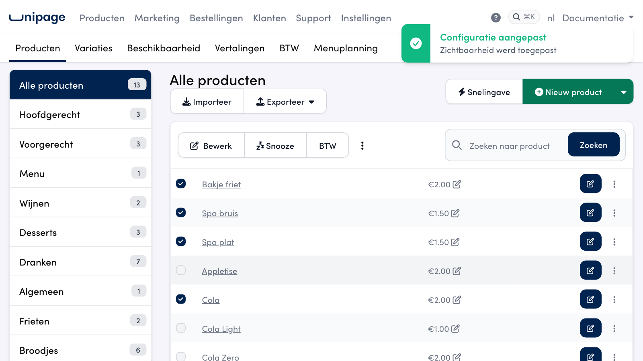Open the Documentatie dropdown
The image size is (643, 361).
coord(598,18)
